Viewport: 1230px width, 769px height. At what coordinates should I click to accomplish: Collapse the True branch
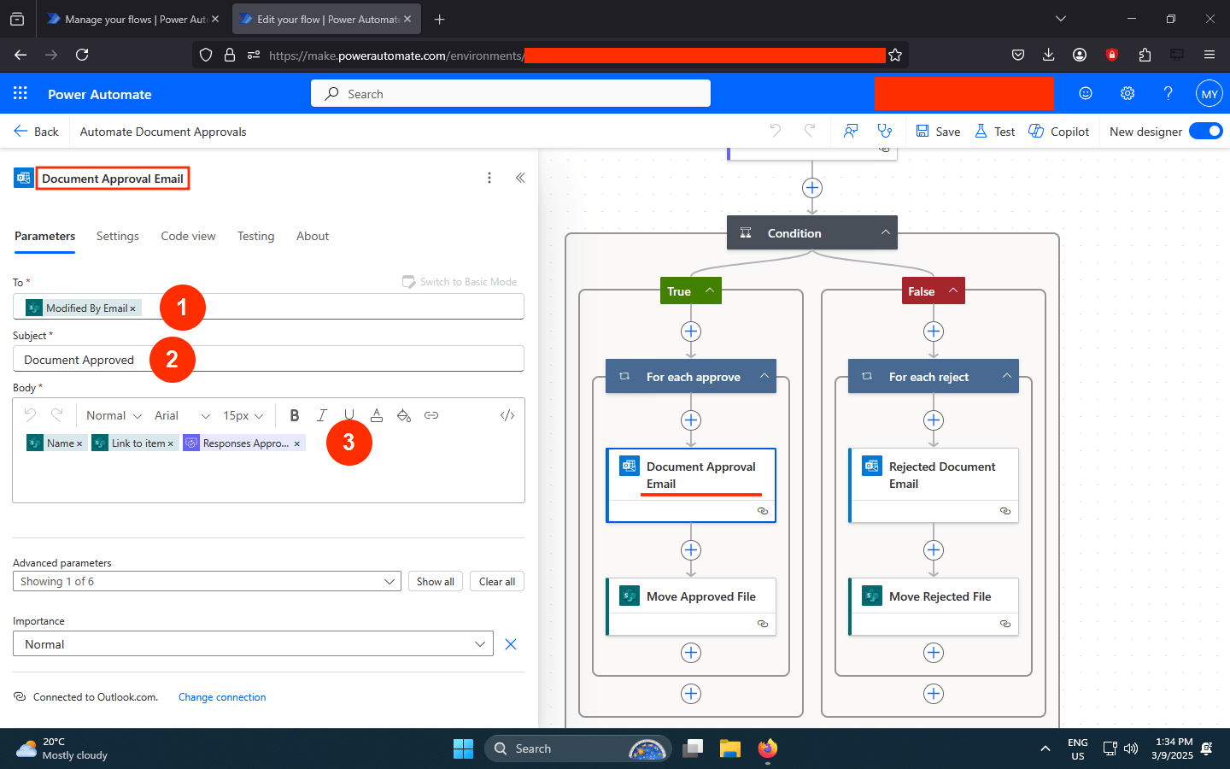[x=710, y=291]
